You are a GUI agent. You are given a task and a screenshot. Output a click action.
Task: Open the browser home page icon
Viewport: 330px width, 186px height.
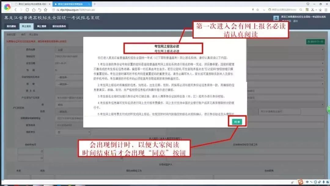(34, 10)
